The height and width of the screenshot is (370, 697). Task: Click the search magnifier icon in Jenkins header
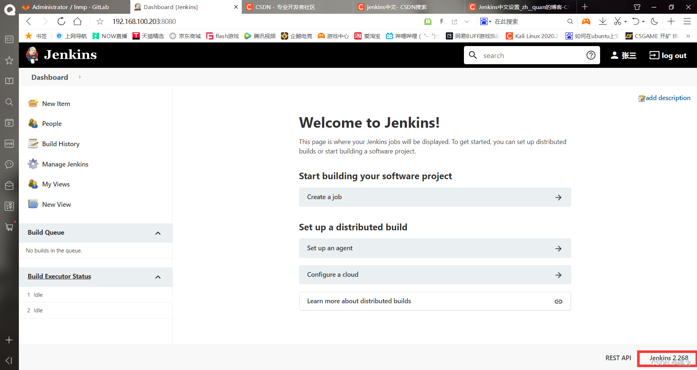pyautogui.click(x=473, y=55)
